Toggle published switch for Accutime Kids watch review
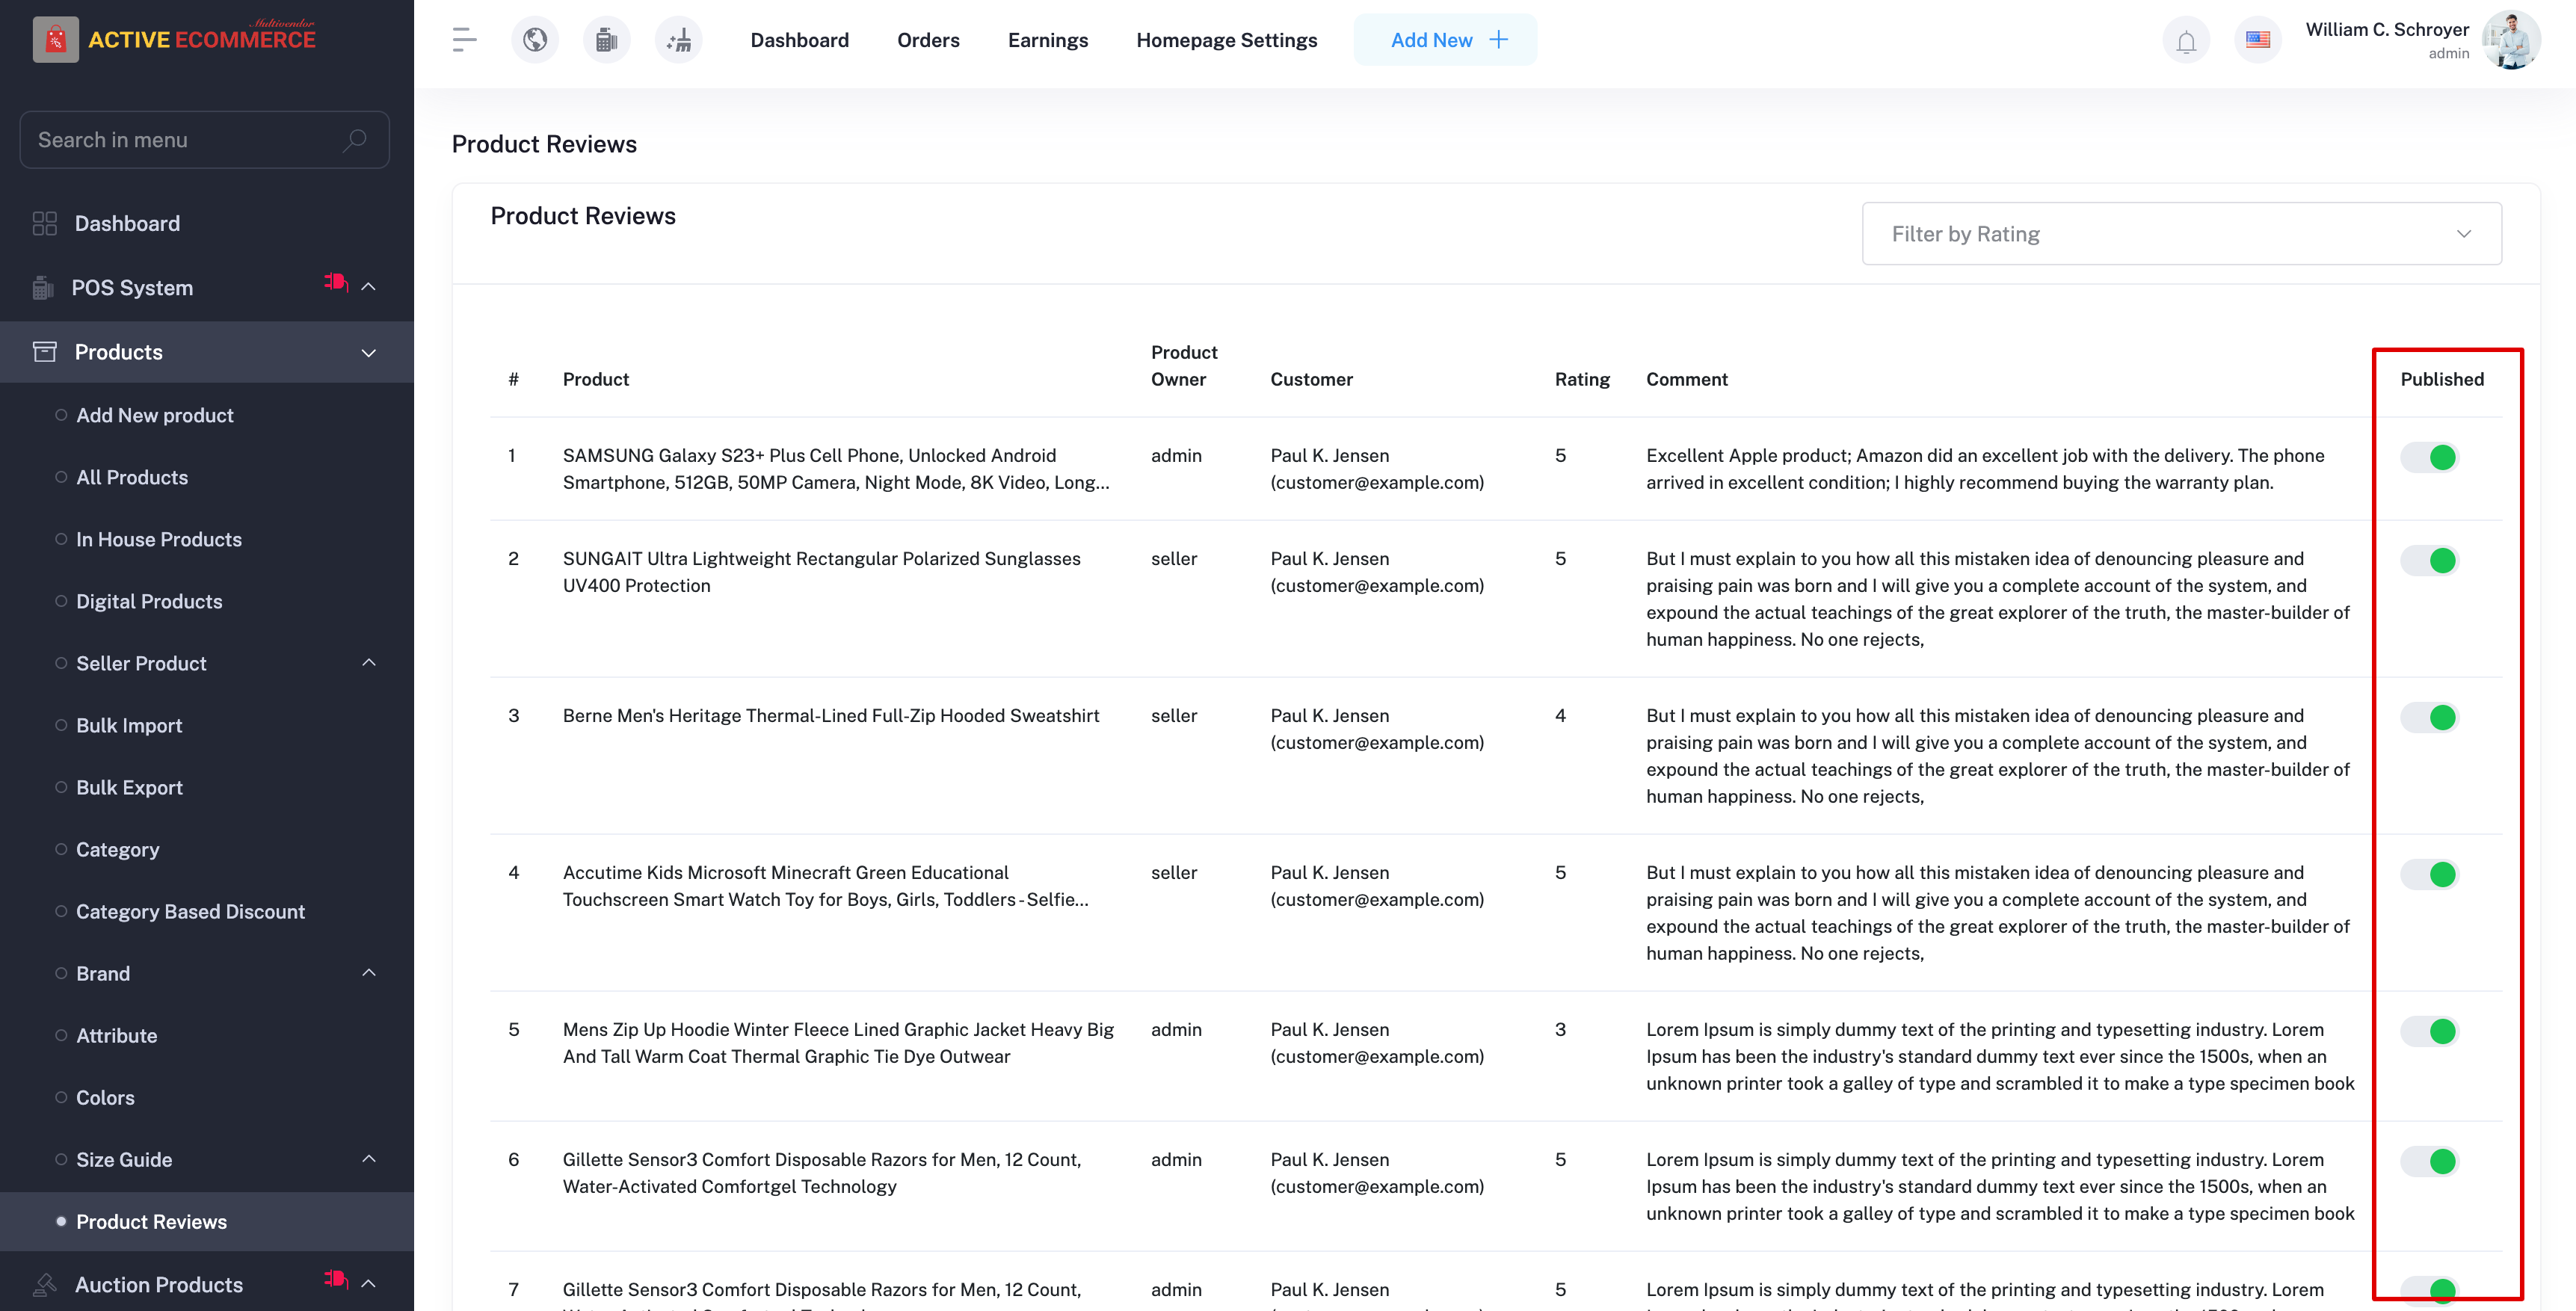The height and width of the screenshot is (1311, 2576). [2430, 874]
